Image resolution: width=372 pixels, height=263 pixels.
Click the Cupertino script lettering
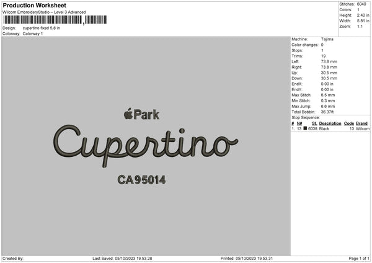146,146
